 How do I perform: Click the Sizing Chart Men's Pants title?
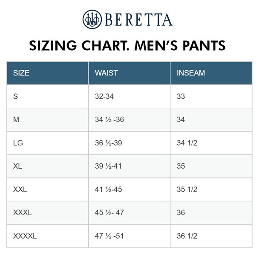(128, 45)
